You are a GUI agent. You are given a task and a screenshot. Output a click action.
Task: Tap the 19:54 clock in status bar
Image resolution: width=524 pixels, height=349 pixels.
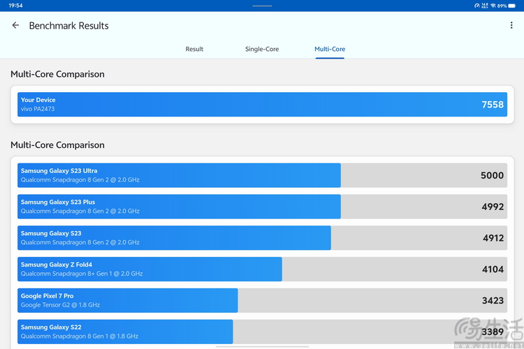pos(15,6)
